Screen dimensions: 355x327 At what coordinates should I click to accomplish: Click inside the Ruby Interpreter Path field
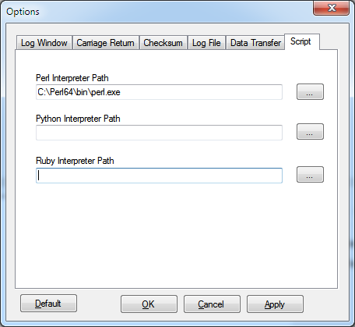(x=159, y=176)
